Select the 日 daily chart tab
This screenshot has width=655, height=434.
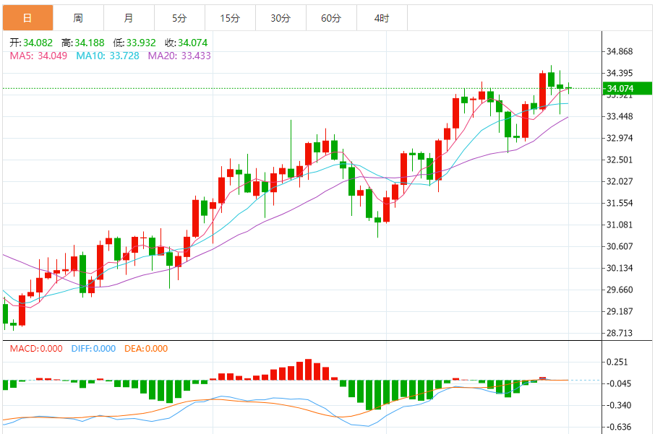[28, 18]
